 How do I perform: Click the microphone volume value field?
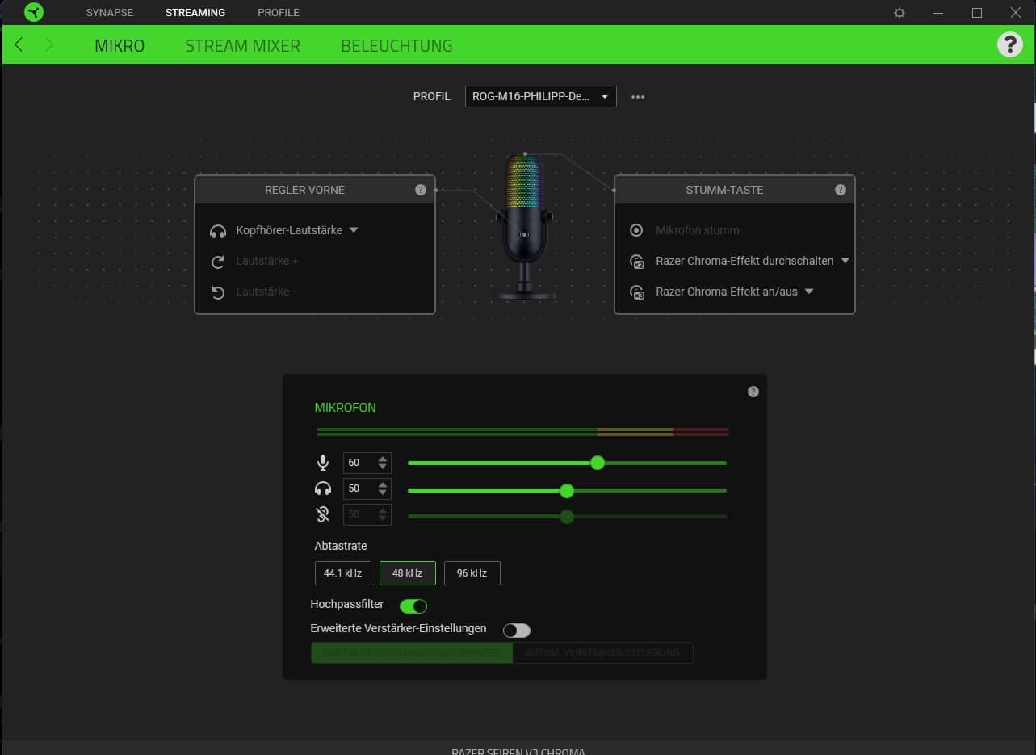tap(359, 463)
